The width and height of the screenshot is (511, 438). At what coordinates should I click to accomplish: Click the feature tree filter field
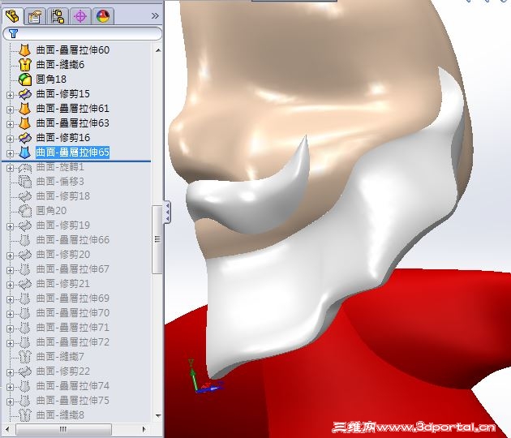pyautogui.click(x=82, y=33)
